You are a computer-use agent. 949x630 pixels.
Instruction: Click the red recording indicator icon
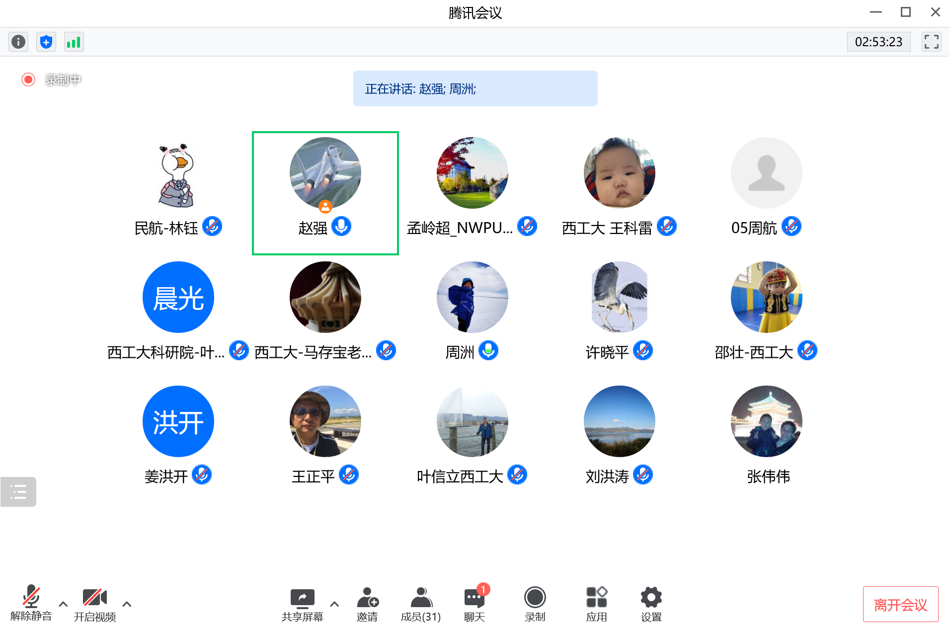[28, 79]
